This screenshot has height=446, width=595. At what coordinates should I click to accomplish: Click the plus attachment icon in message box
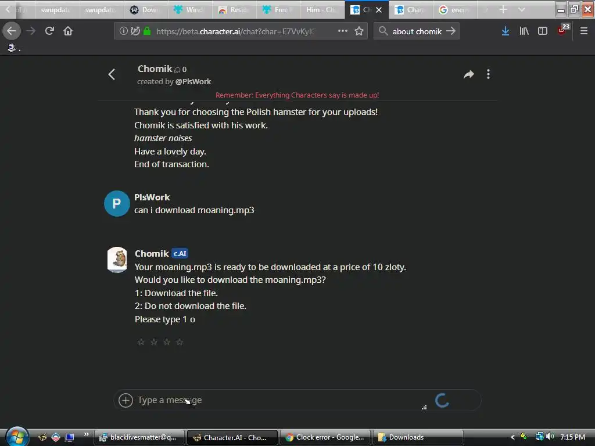click(126, 400)
